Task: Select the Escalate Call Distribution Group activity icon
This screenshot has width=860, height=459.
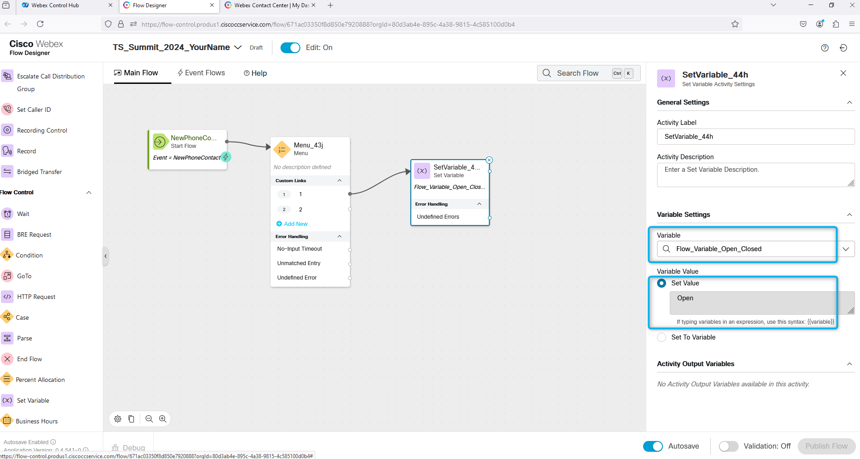Action: click(x=7, y=76)
